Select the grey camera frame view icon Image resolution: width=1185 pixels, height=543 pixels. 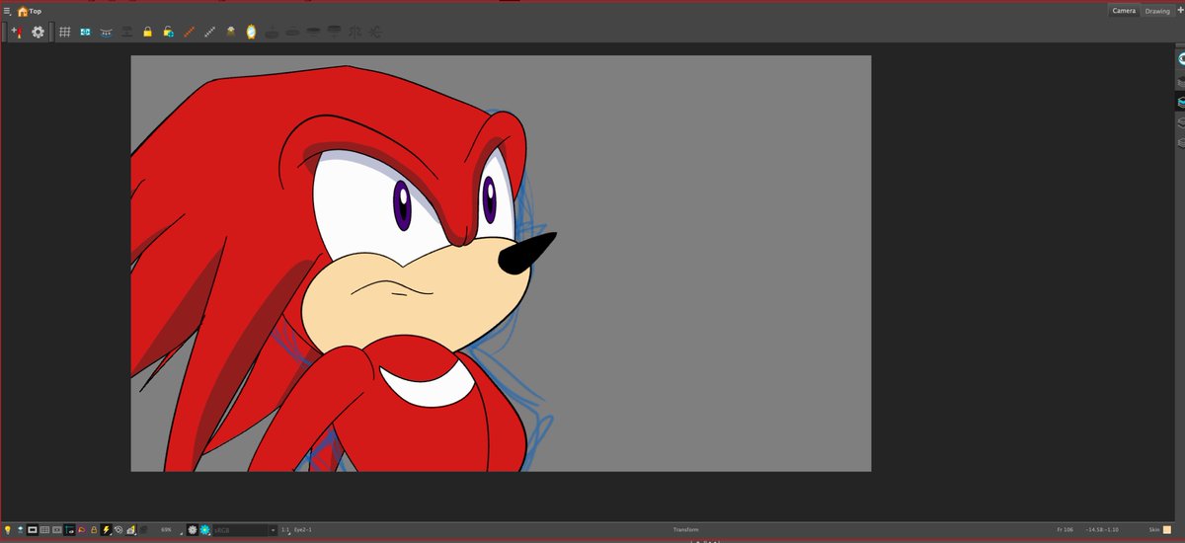point(57,530)
